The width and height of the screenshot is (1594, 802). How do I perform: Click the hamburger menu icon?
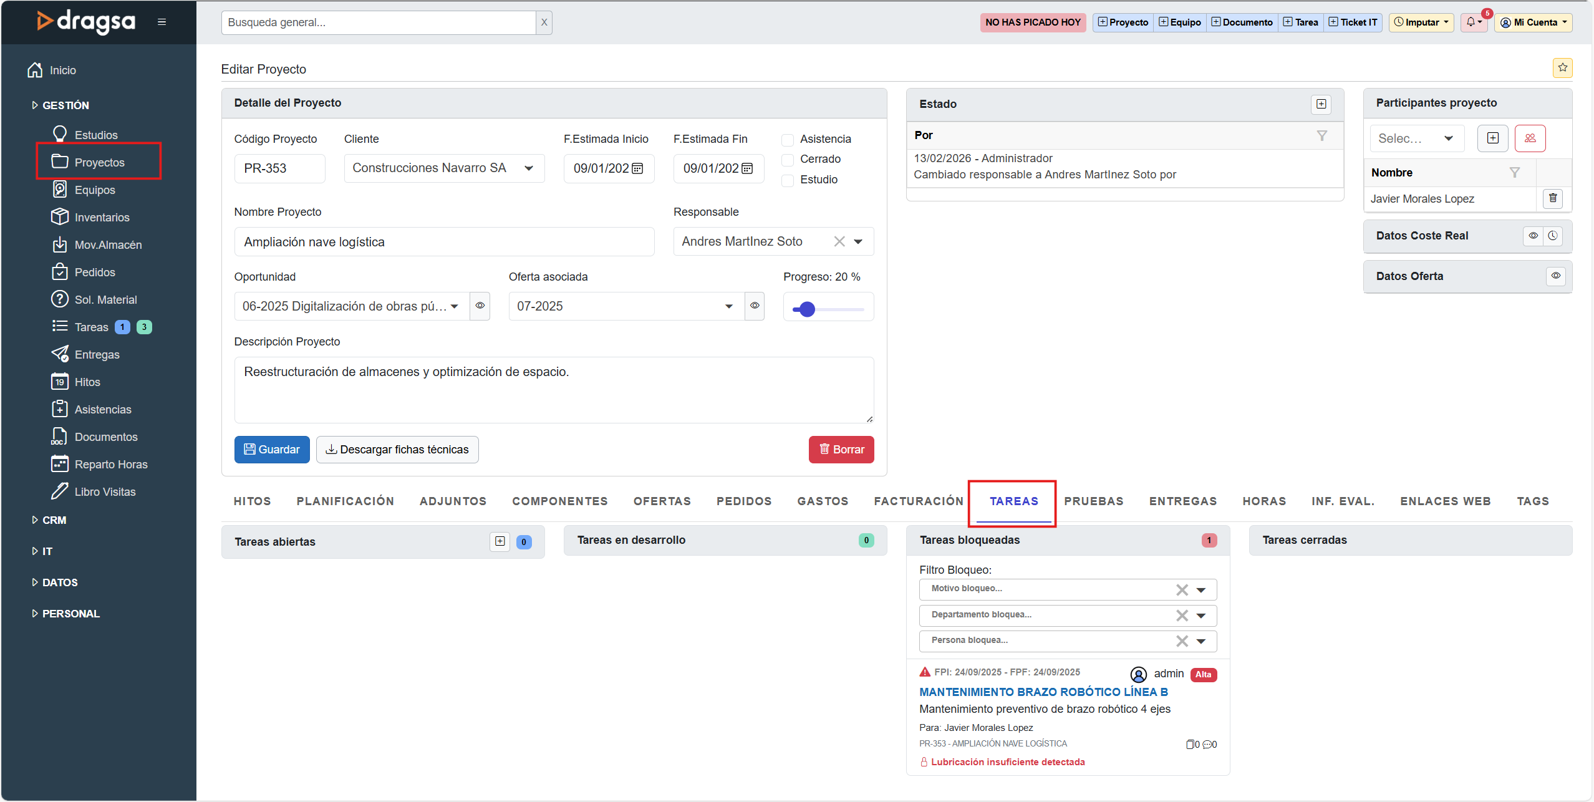pyautogui.click(x=162, y=22)
